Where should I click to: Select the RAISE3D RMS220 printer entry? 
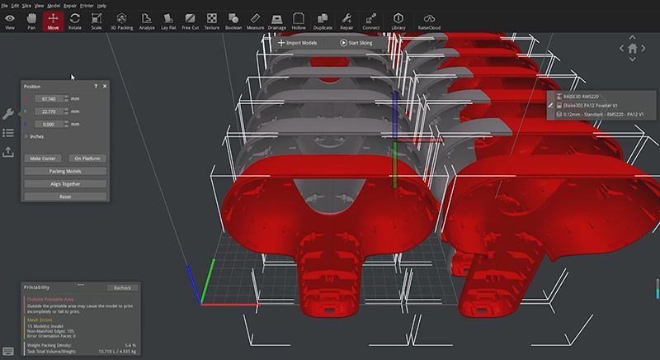click(x=582, y=97)
